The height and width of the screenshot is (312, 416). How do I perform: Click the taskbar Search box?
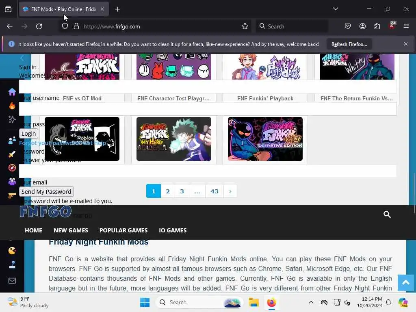[200, 302]
